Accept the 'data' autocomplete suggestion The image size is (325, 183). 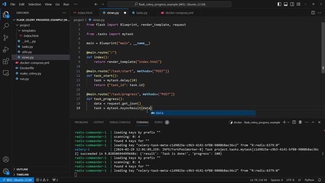point(203,113)
